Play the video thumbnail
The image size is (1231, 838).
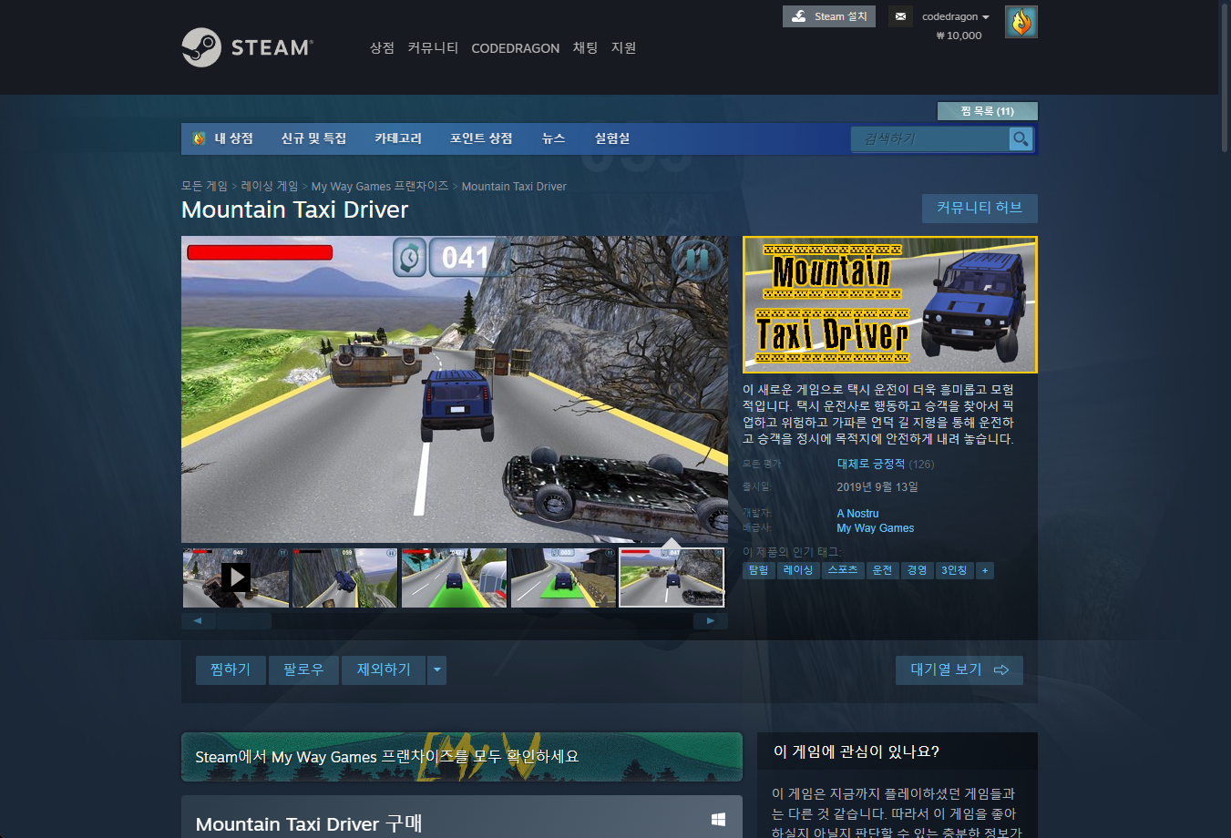click(x=236, y=577)
